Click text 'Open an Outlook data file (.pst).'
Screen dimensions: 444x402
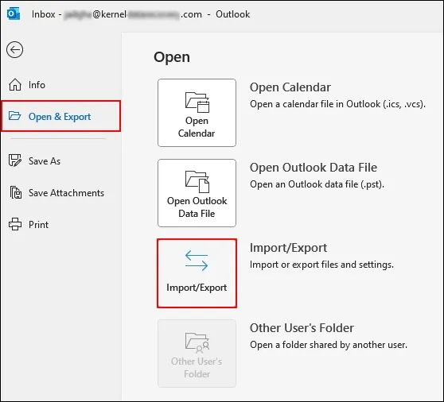[x=317, y=184]
